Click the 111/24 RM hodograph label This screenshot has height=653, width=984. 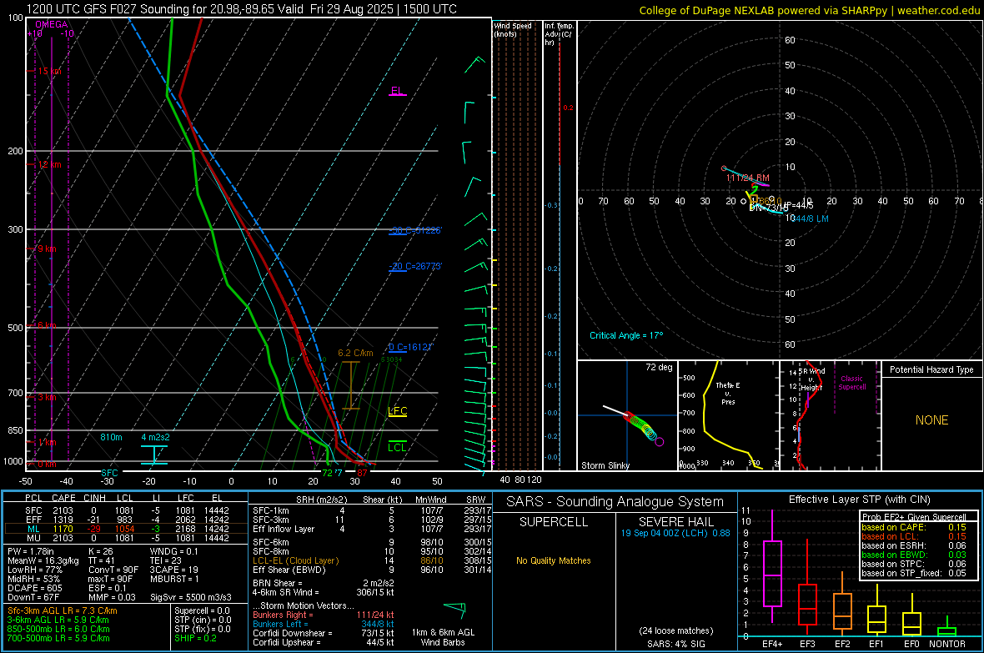747,178
